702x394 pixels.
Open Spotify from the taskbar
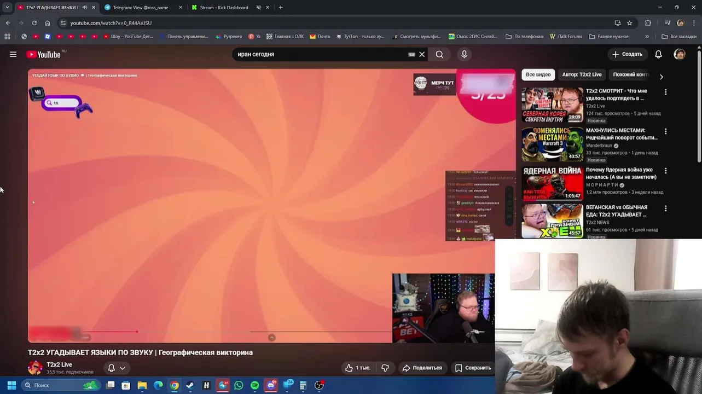point(254,385)
